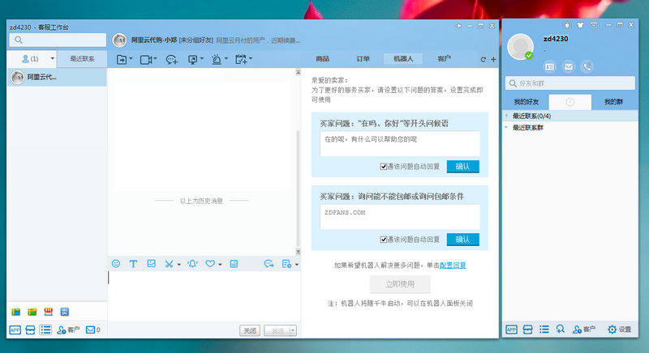Click the add-chat speech bubble plus icon

(171, 59)
